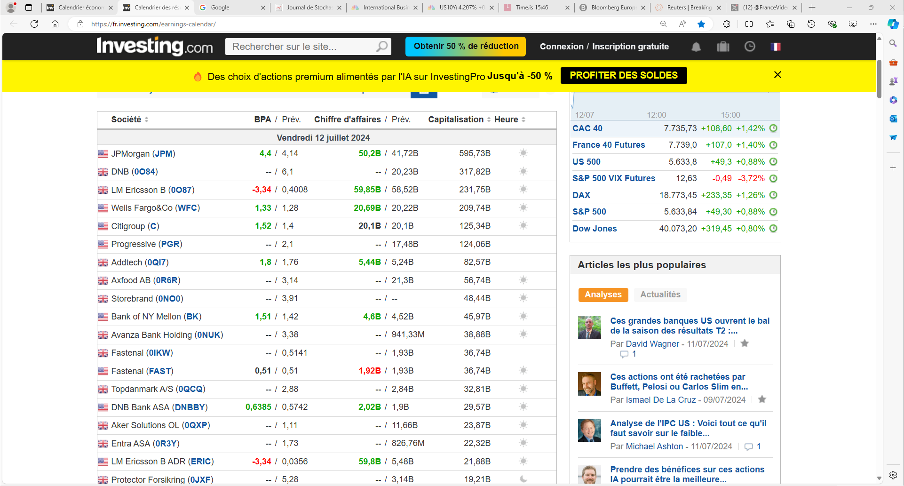
Task: Open the Edge extensions puzzle icon
Action: [x=726, y=24]
